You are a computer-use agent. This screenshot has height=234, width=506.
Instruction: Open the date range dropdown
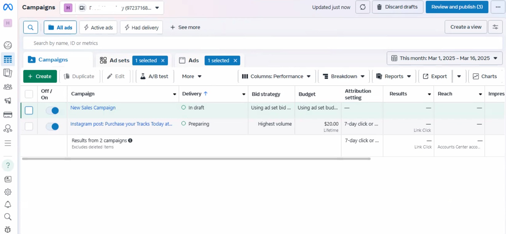click(x=444, y=58)
